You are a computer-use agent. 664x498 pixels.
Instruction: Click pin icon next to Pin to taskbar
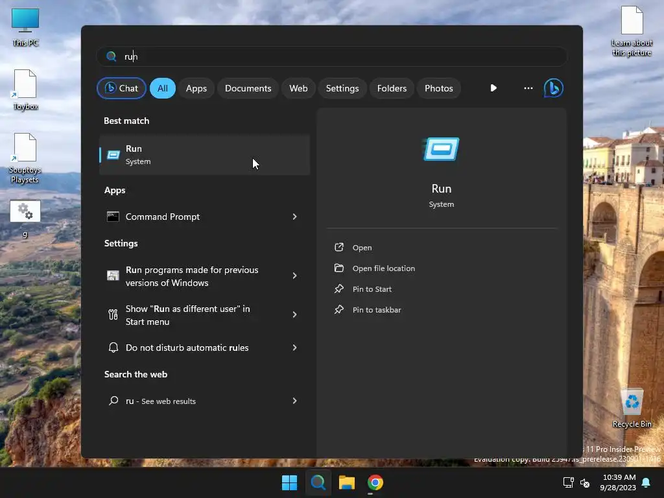click(x=338, y=309)
